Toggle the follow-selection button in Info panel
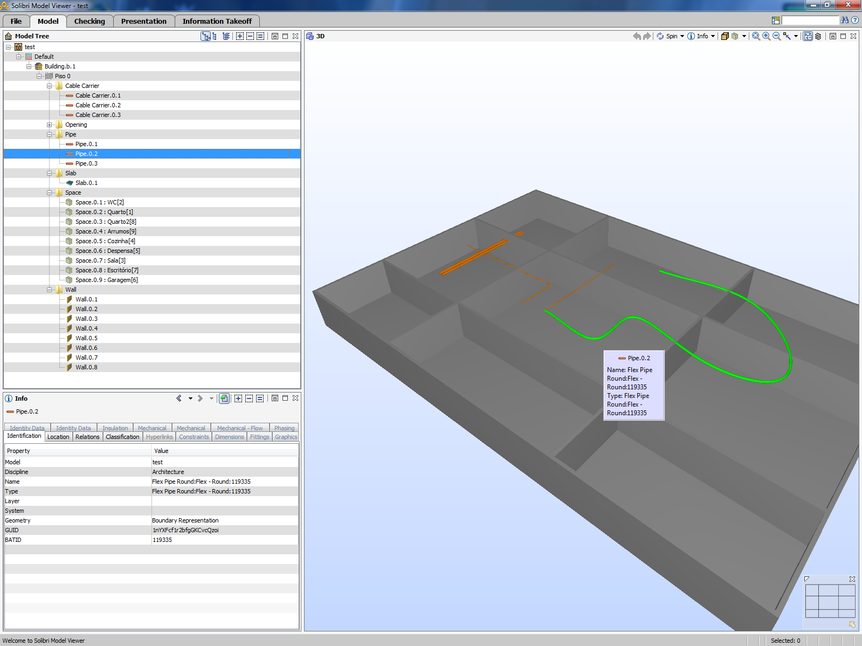862x646 pixels. (x=224, y=398)
